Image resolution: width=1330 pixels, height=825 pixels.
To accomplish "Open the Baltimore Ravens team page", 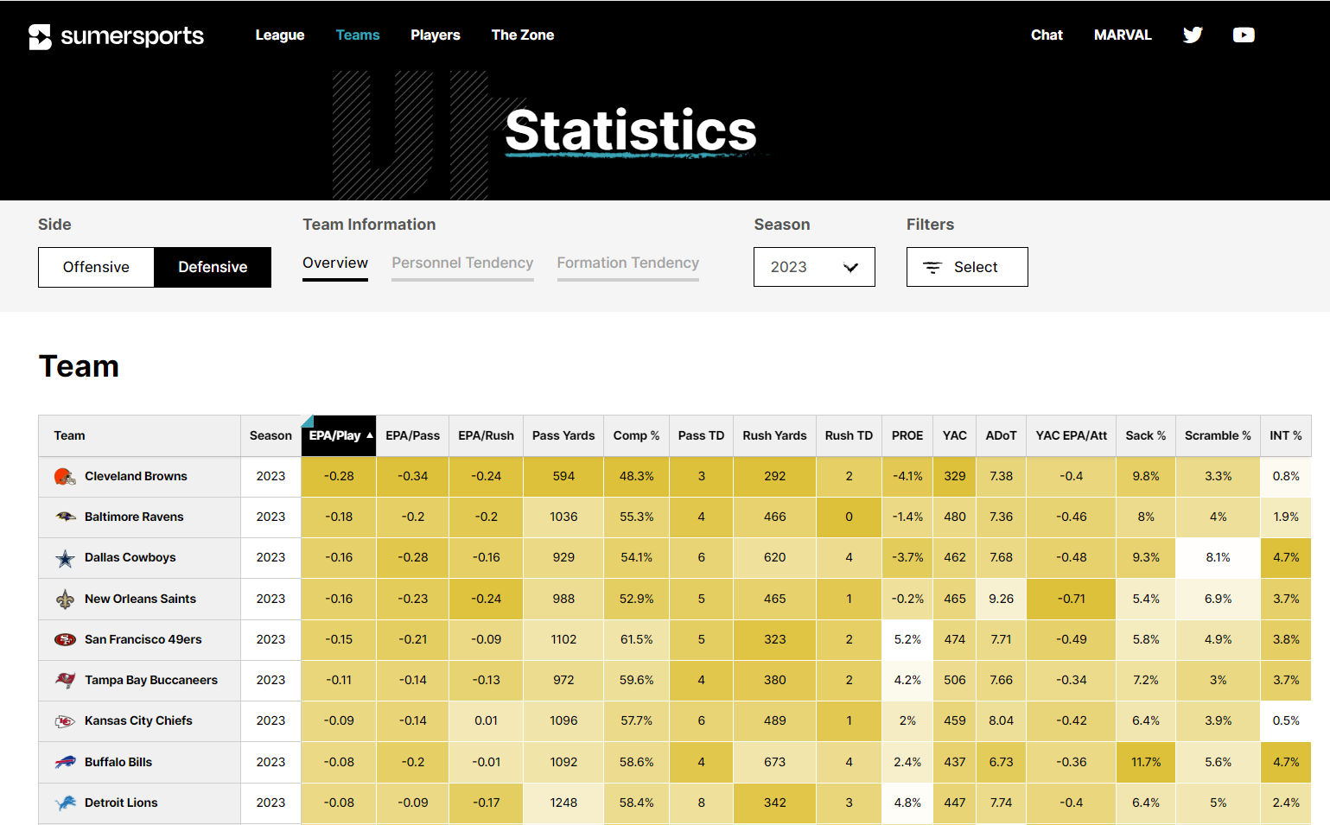I will coord(134,517).
